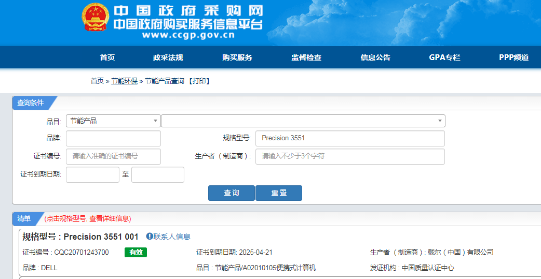Open the Precision 3551 001 model details
This screenshot has width=541, height=279.
tap(101, 237)
